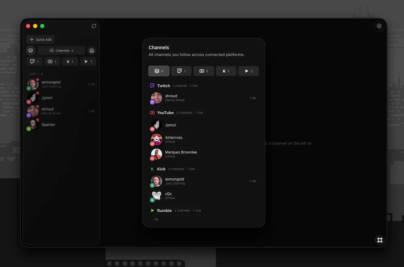The width and height of the screenshot is (404, 267).
Task: Open the grid layout icon at bottom right
Action: click(380, 240)
